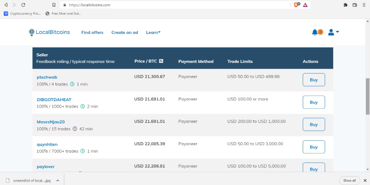The image size is (370, 185).
Task: Click the LocalBitcoins logo
Action: (49, 32)
